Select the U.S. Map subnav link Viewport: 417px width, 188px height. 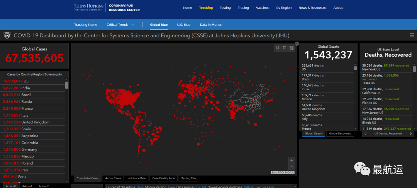(x=183, y=25)
